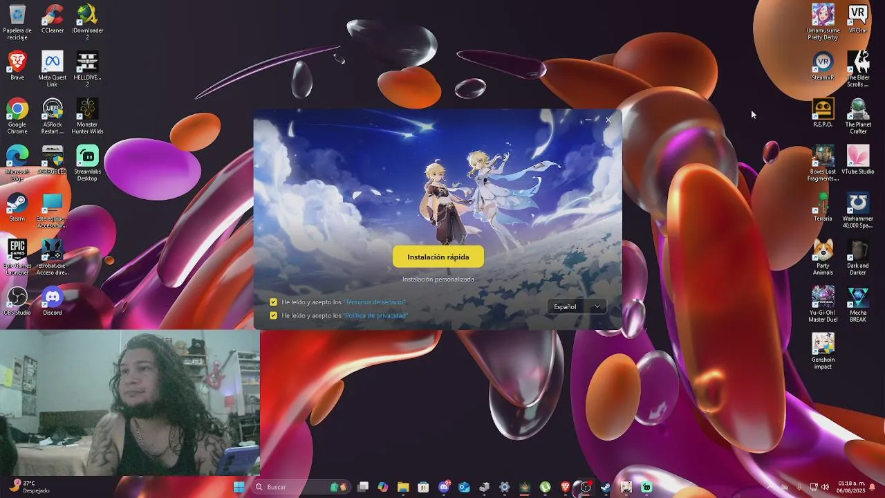Open Microsoft Store from the taskbar
This screenshot has height=498, width=885.
[x=423, y=487]
